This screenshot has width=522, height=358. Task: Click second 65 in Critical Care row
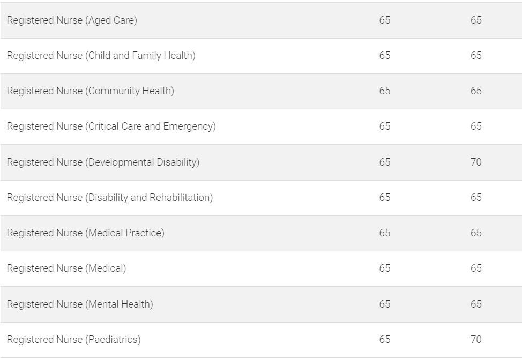476,126
